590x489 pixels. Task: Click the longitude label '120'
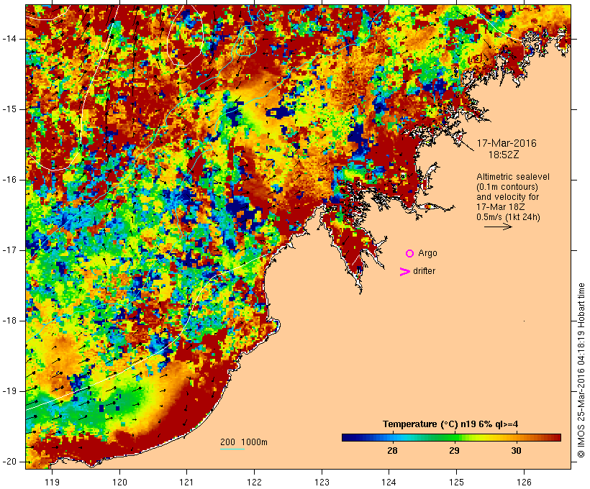tap(119, 482)
